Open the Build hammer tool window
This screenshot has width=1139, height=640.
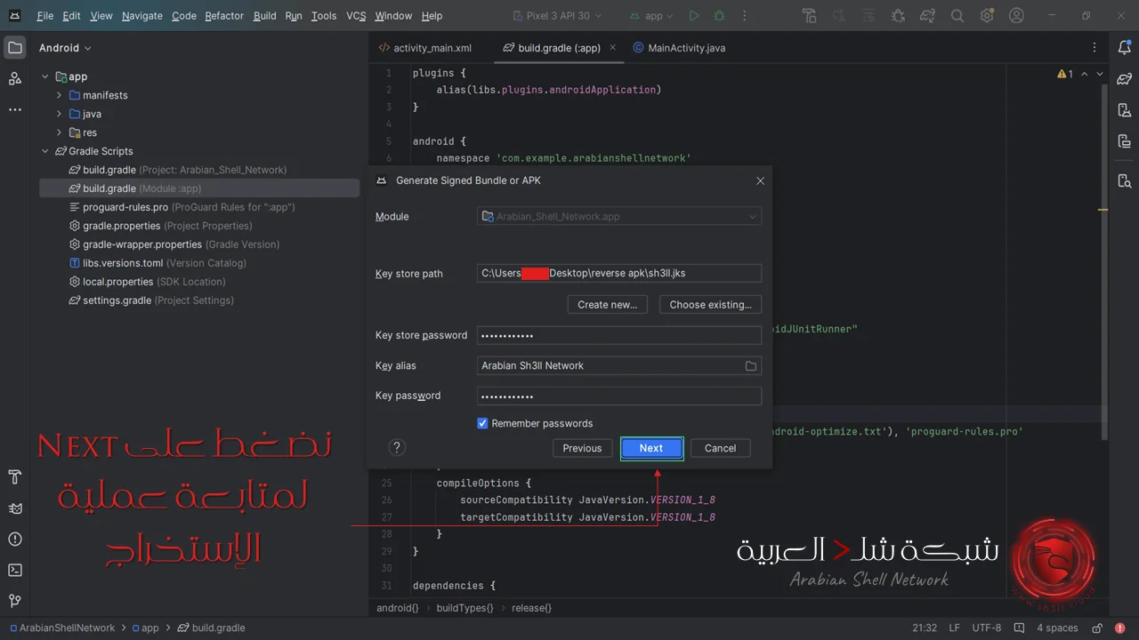(15, 477)
